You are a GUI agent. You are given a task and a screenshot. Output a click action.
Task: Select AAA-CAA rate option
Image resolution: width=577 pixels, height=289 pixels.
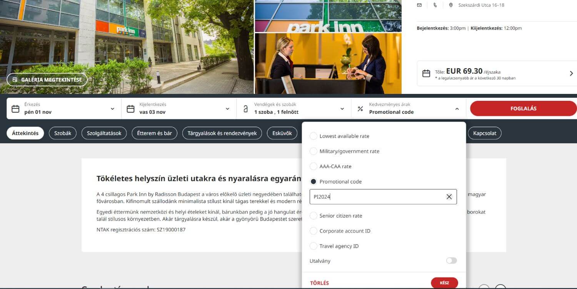click(314, 166)
